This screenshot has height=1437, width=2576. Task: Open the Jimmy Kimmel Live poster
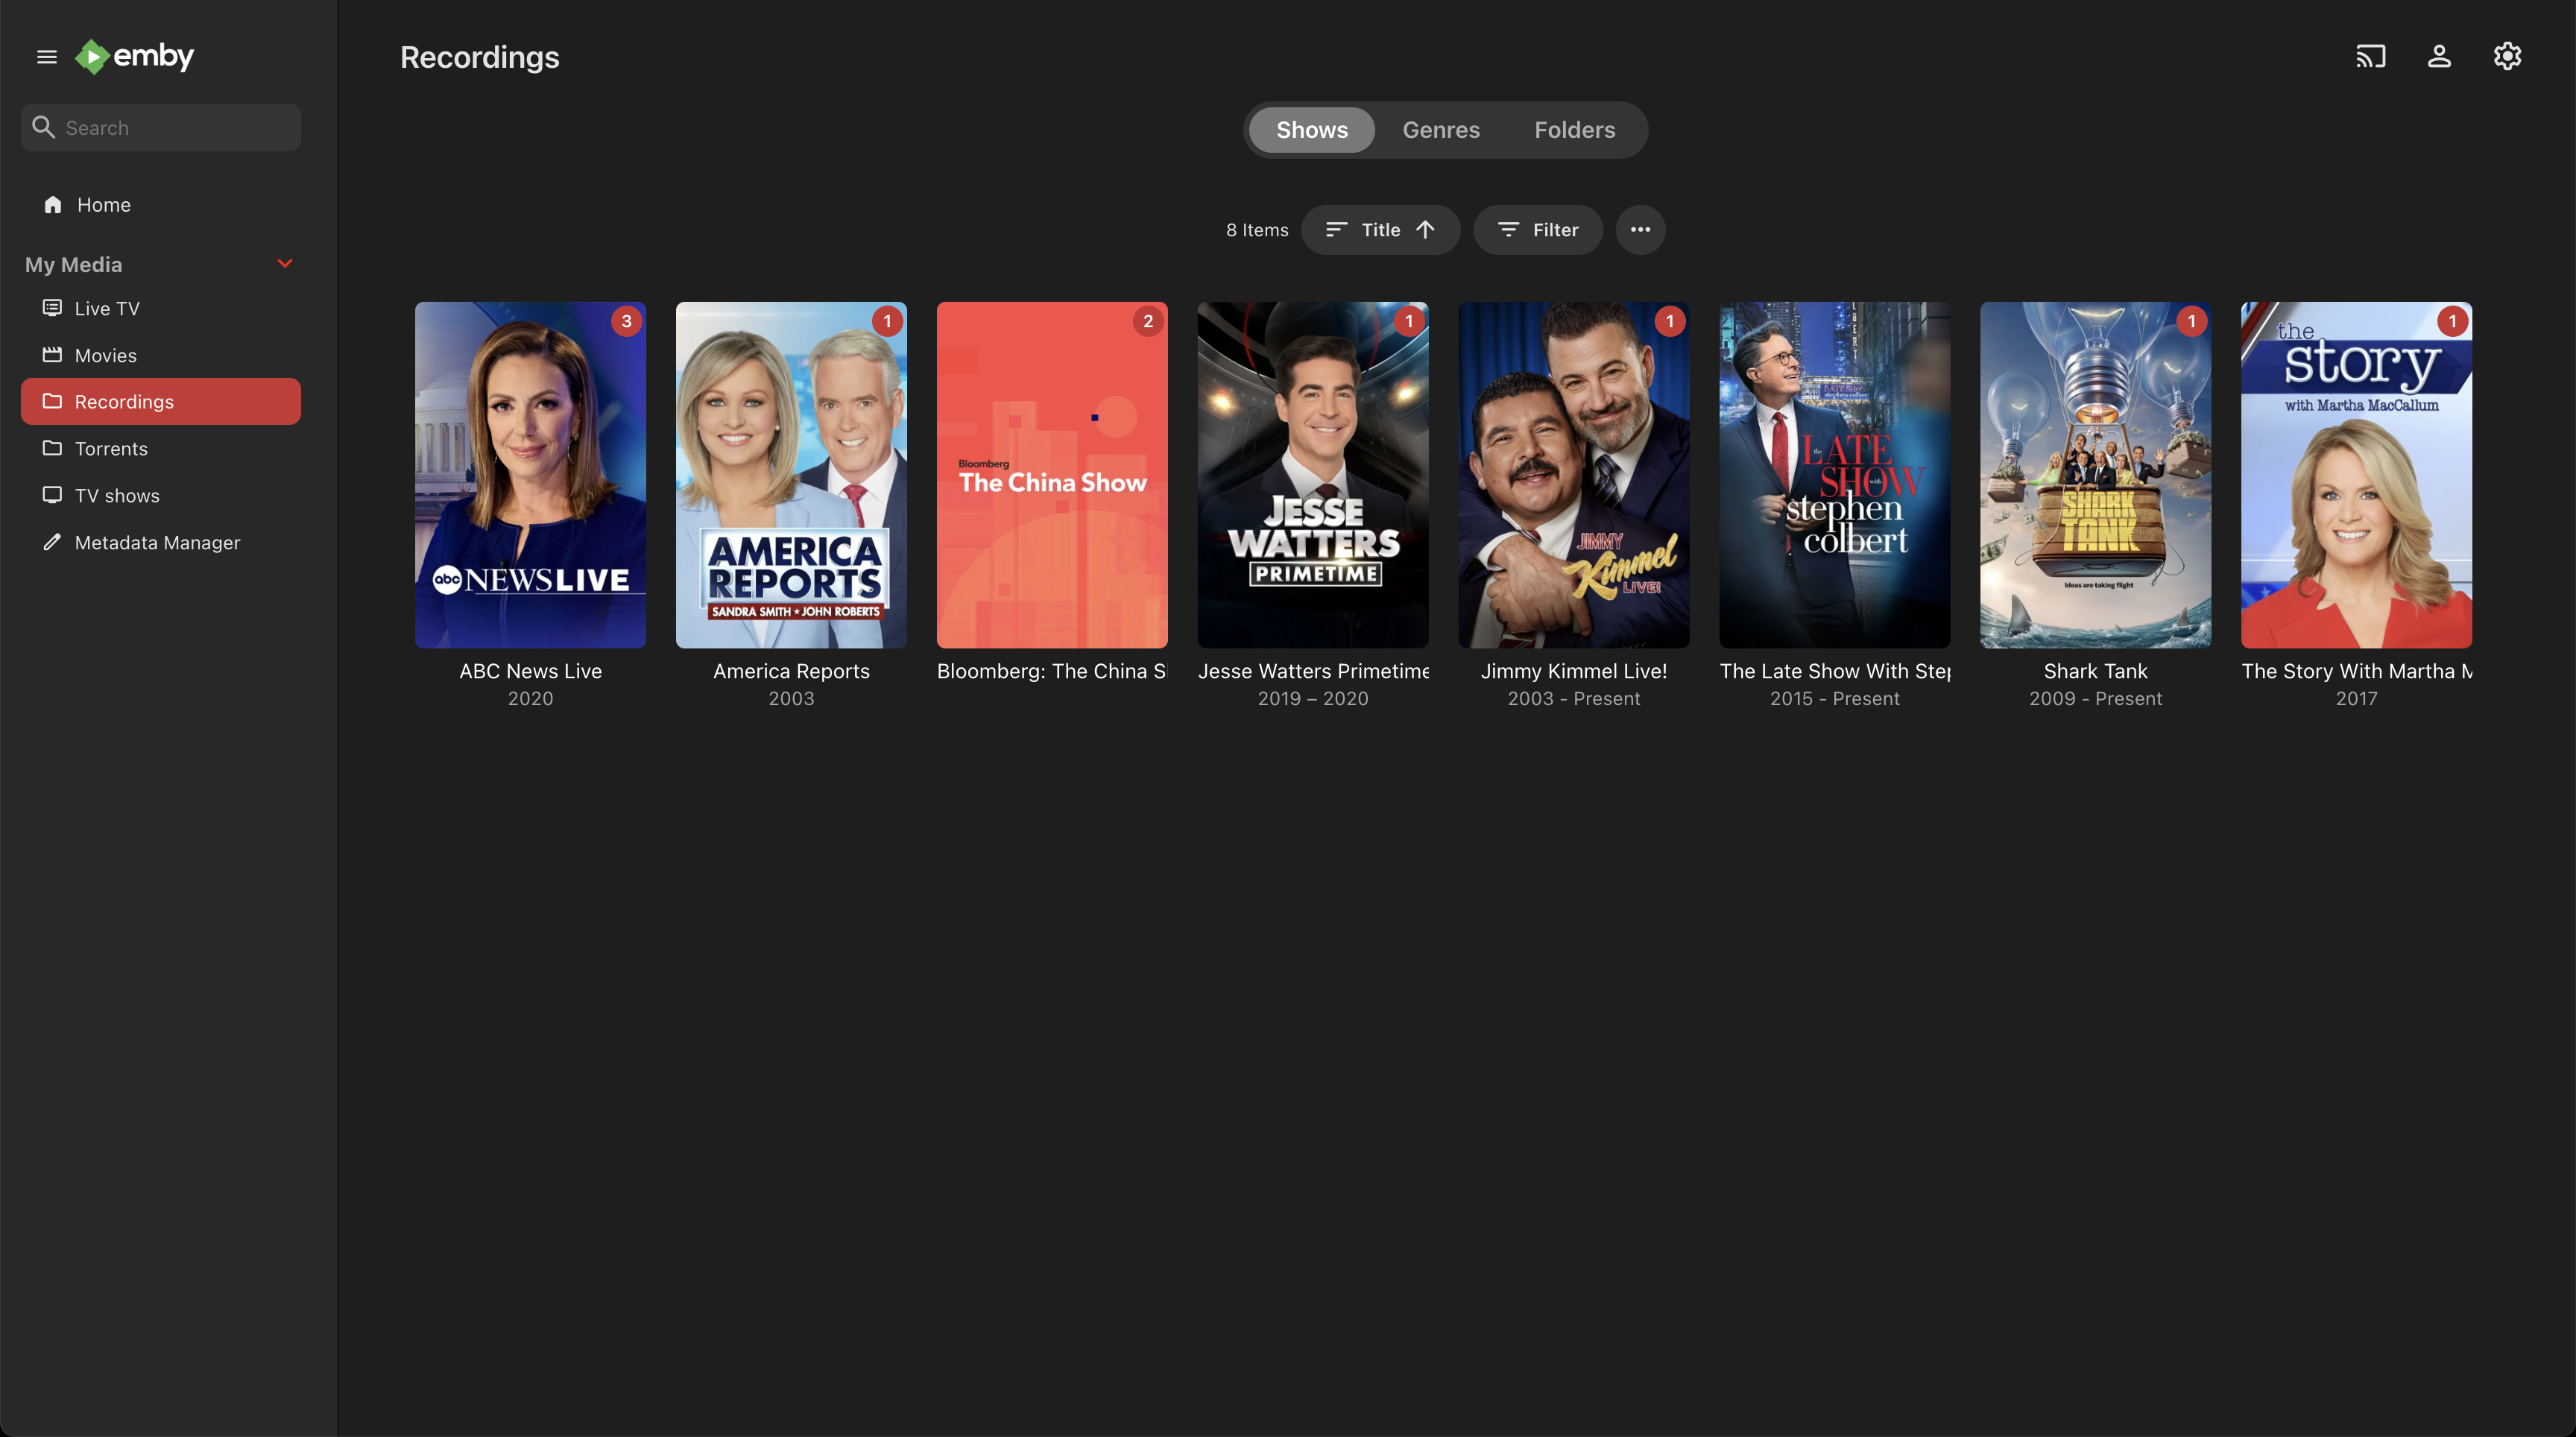coord(1574,475)
